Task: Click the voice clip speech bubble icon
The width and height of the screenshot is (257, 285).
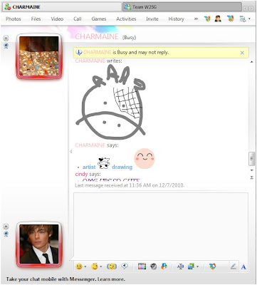Action: click(x=125, y=266)
